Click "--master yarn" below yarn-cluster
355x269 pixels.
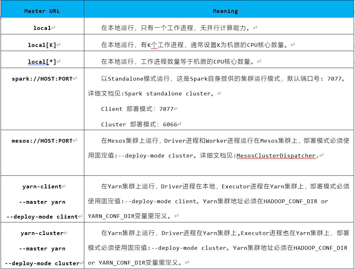coord(42,249)
